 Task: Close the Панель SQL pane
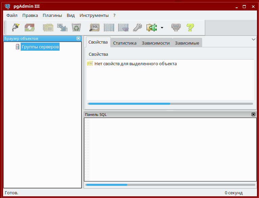253,115
